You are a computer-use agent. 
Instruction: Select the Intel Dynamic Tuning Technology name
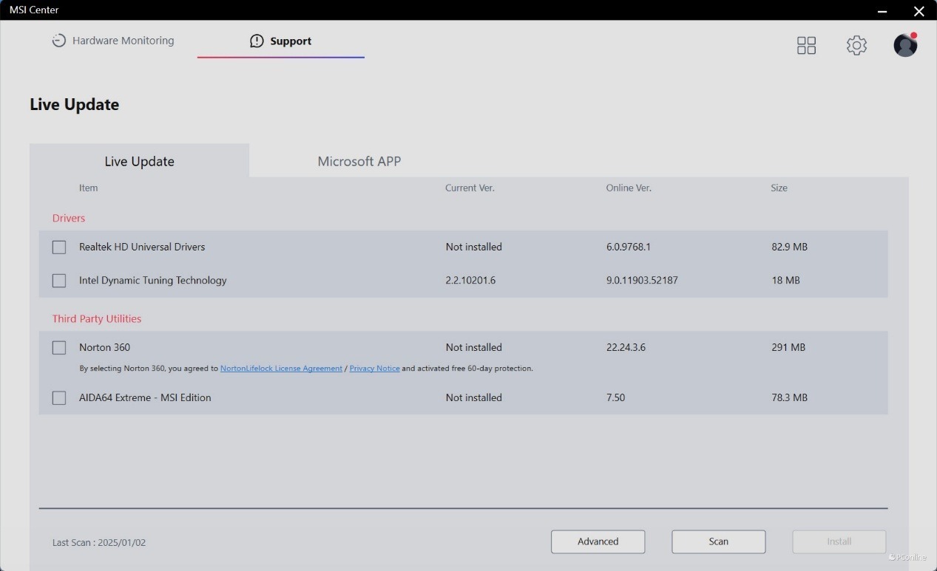pyautogui.click(x=153, y=280)
